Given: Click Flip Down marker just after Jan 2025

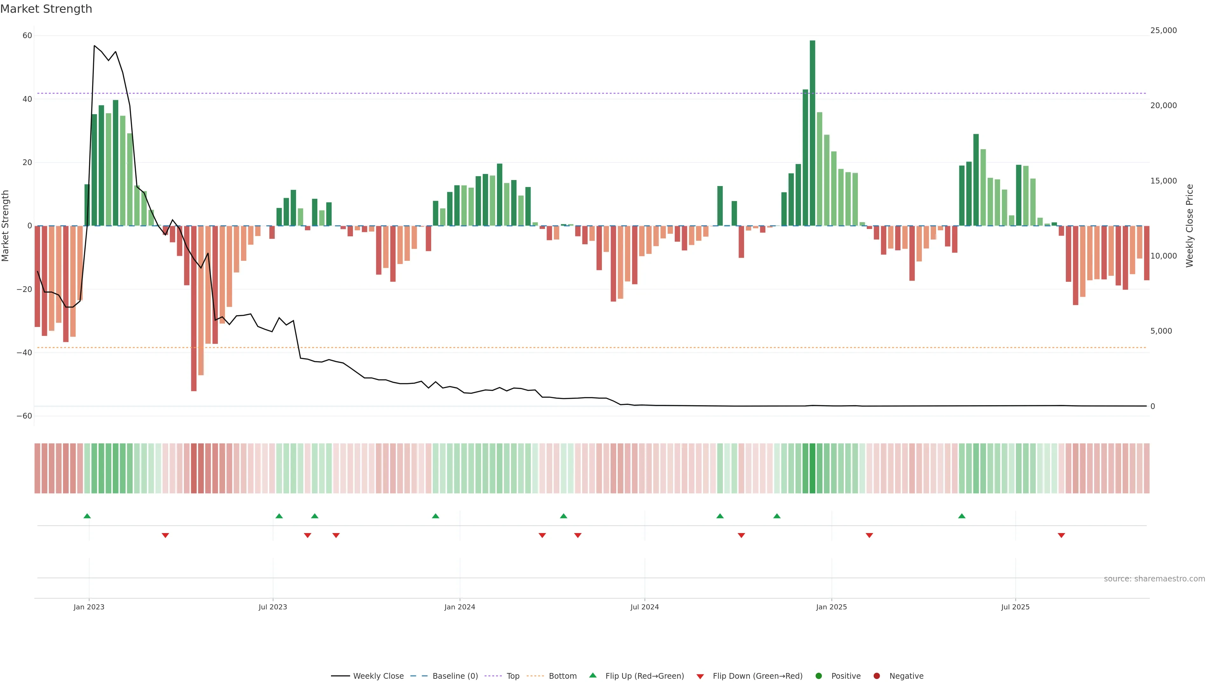Looking at the screenshot, I should (869, 535).
